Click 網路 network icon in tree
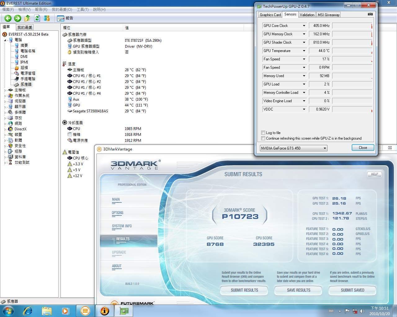This screenshot has width=397, height=317. tap(11, 124)
